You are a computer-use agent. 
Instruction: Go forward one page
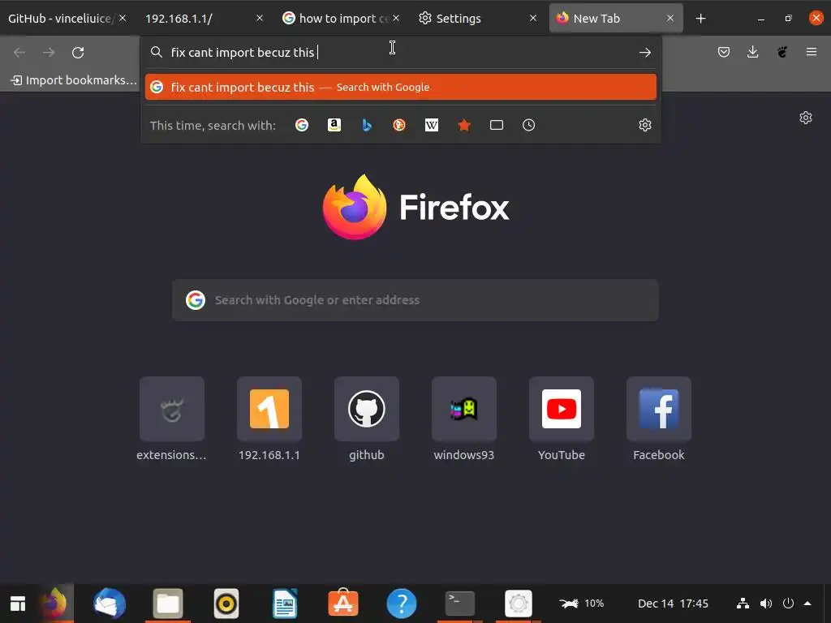[x=49, y=53]
